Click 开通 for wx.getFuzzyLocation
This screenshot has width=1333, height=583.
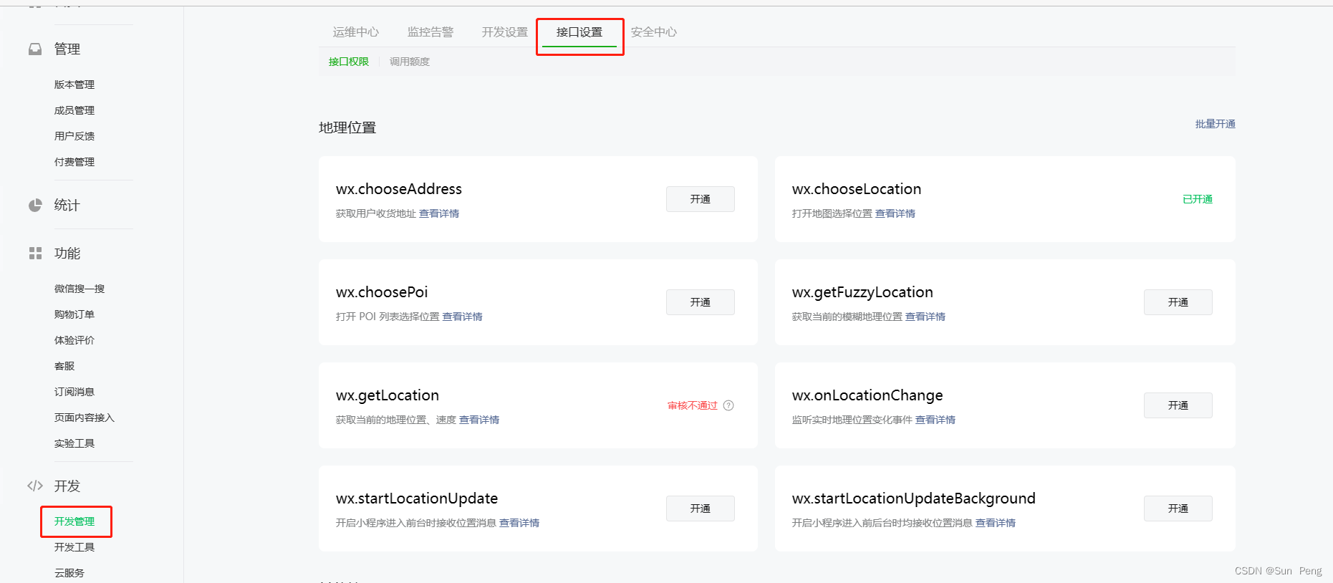coord(1178,302)
